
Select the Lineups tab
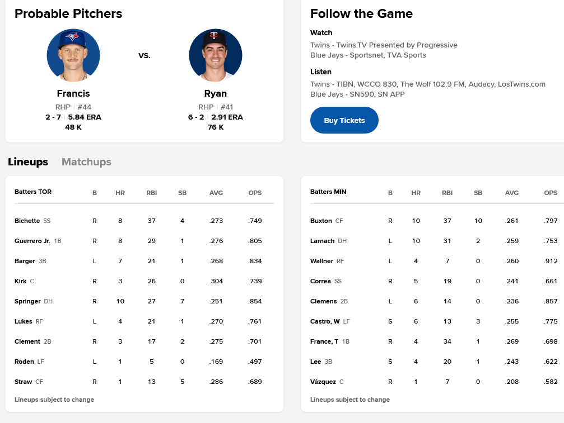(x=28, y=162)
